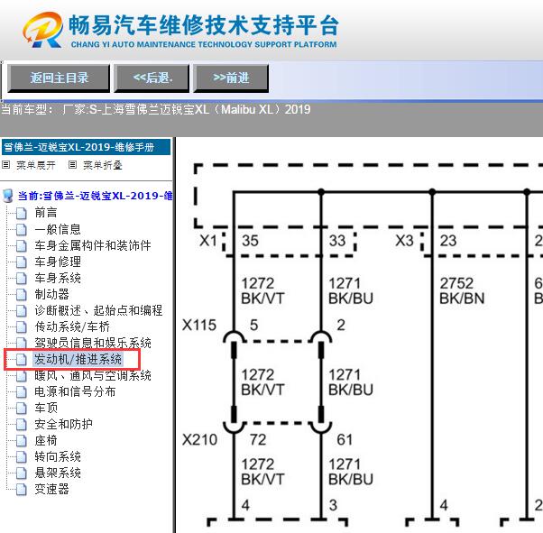Click connector label X1 in diagram
The height and width of the screenshot is (533, 543).
click(x=208, y=241)
